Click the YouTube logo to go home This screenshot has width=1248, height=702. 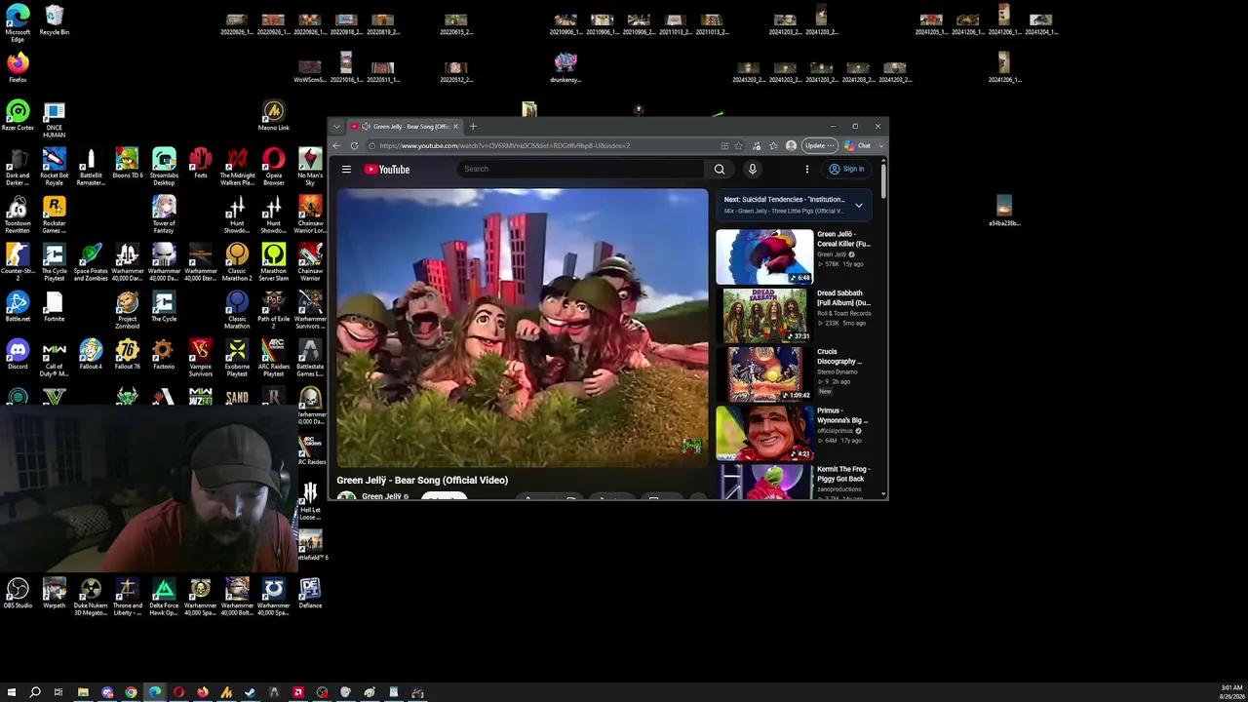[387, 170]
